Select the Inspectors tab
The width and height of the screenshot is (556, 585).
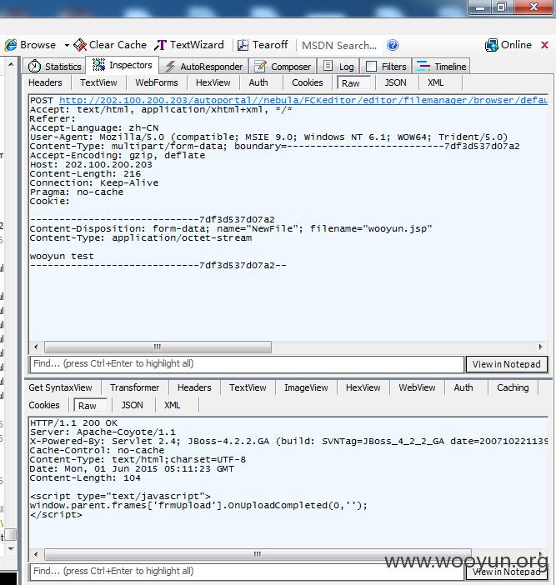tap(123, 65)
